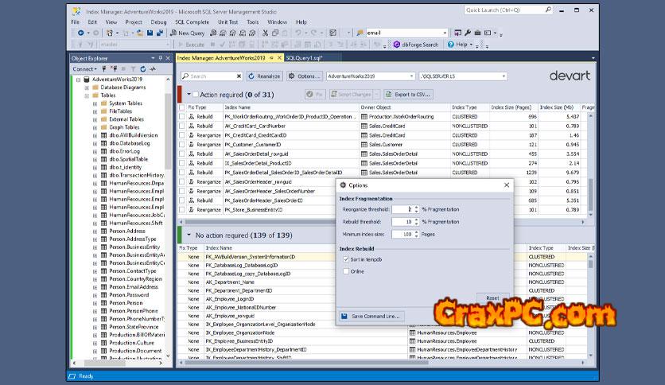The width and height of the screenshot is (665, 385).
Task: Click the wrench Properties icon in the toolbar
Action: pos(467,33)
